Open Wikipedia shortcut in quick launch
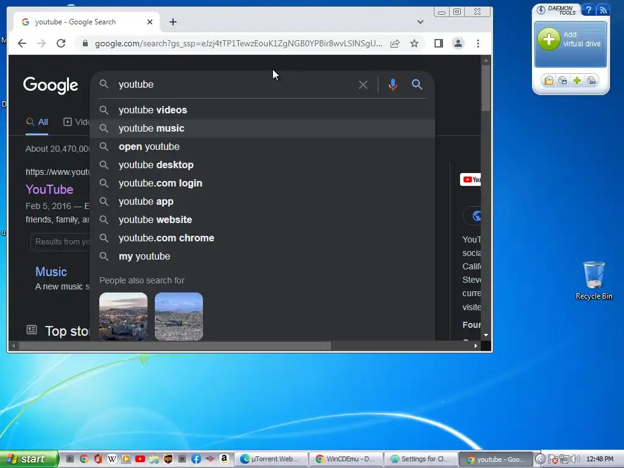Screen dimensions: 624x468 tap(112, 459)
